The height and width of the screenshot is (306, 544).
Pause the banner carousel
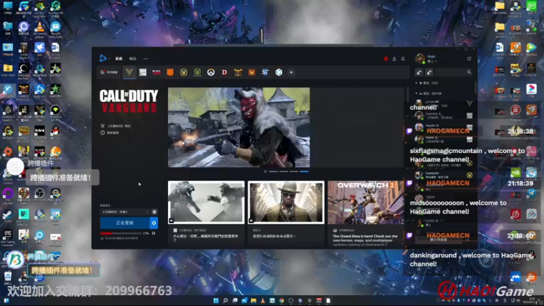click(x=265, y=171)
